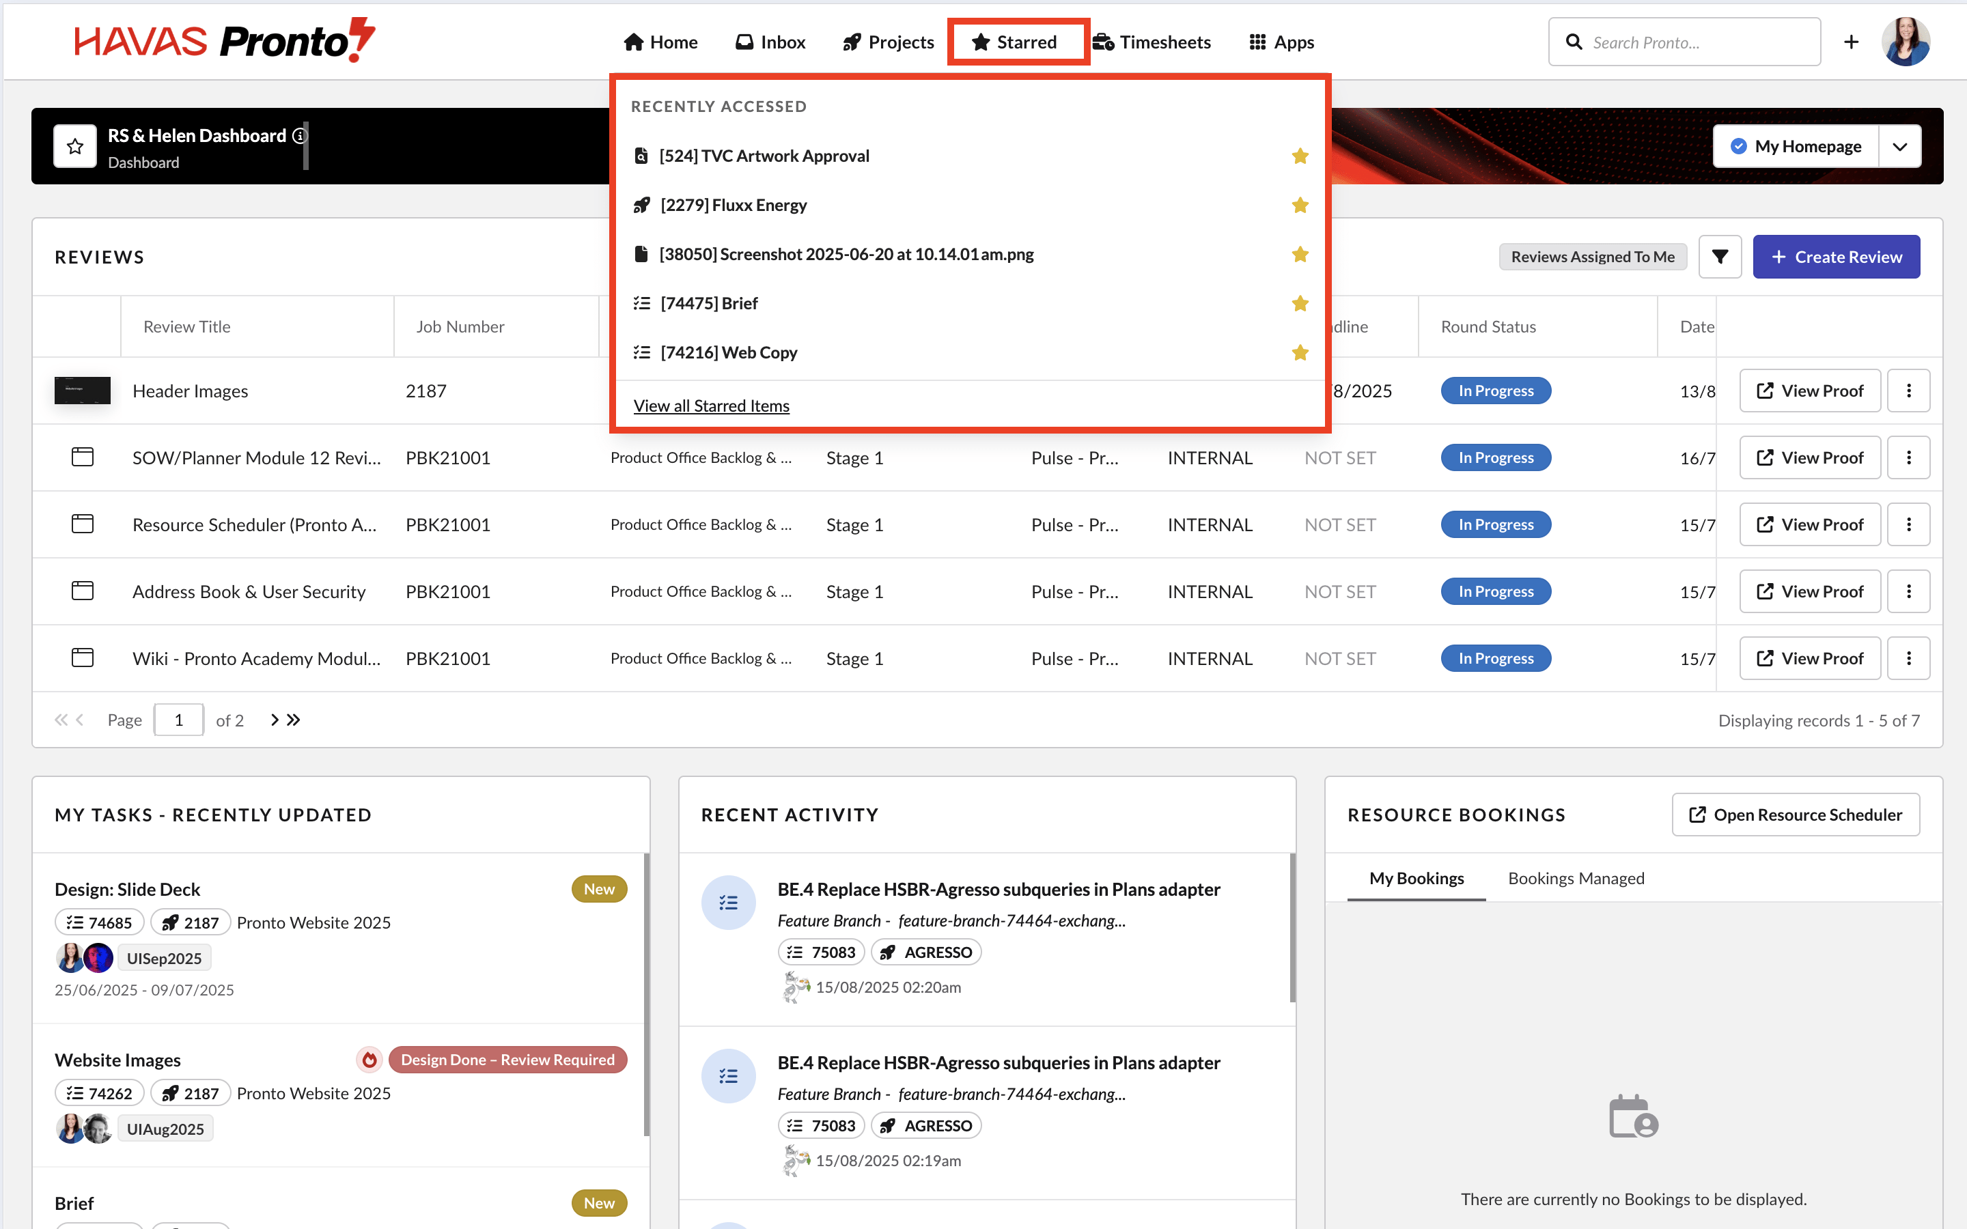
Task: Click the dashboard info icon
Action: 299,136
